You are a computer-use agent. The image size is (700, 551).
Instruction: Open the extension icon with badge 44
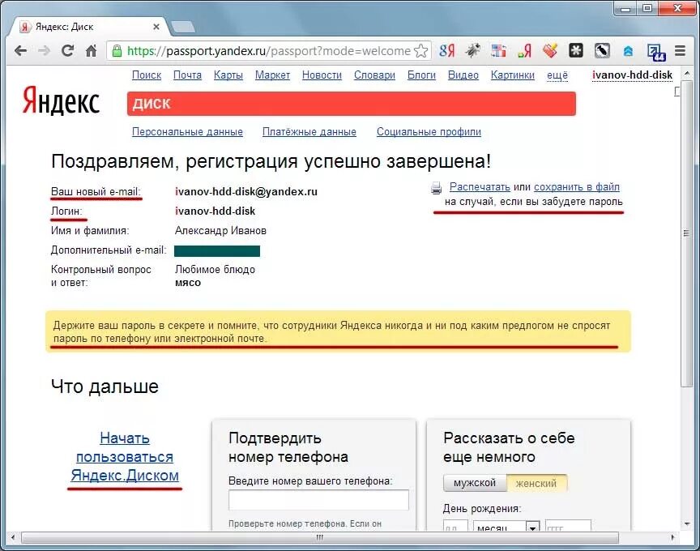(655, 52)
